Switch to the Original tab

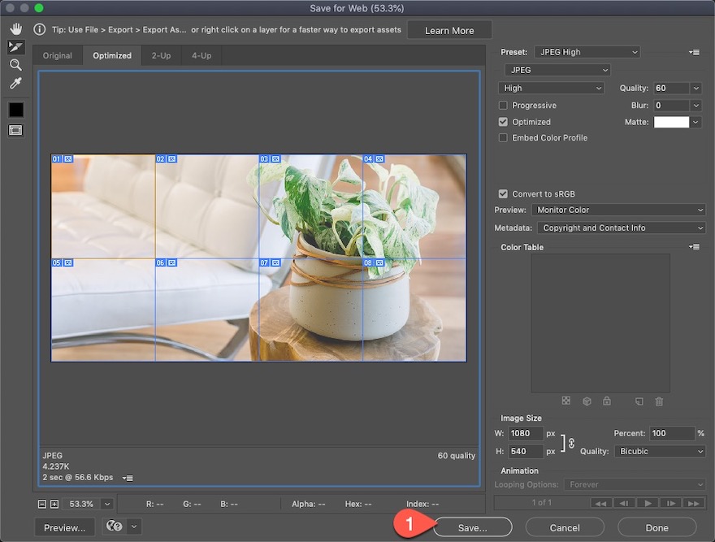[58, 56]
